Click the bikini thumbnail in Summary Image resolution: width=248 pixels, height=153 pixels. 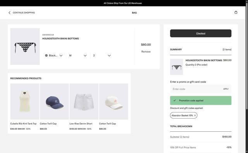point(176,67)
